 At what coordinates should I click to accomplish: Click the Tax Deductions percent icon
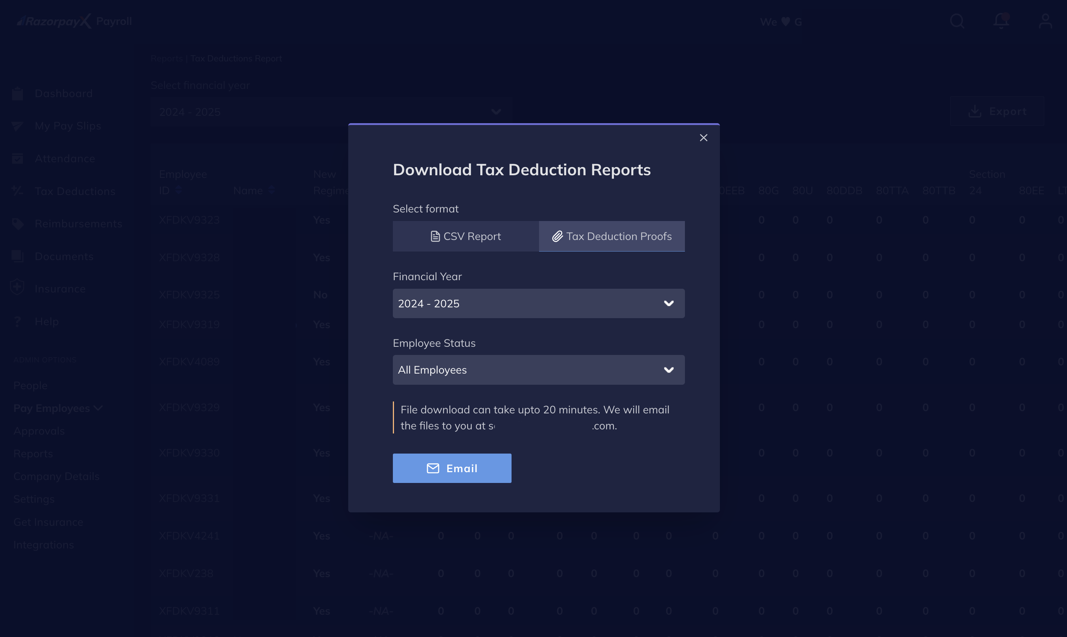tap(17, 191)
